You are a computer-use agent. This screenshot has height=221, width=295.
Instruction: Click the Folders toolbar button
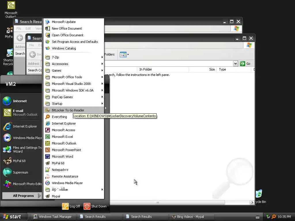point(109,54)
